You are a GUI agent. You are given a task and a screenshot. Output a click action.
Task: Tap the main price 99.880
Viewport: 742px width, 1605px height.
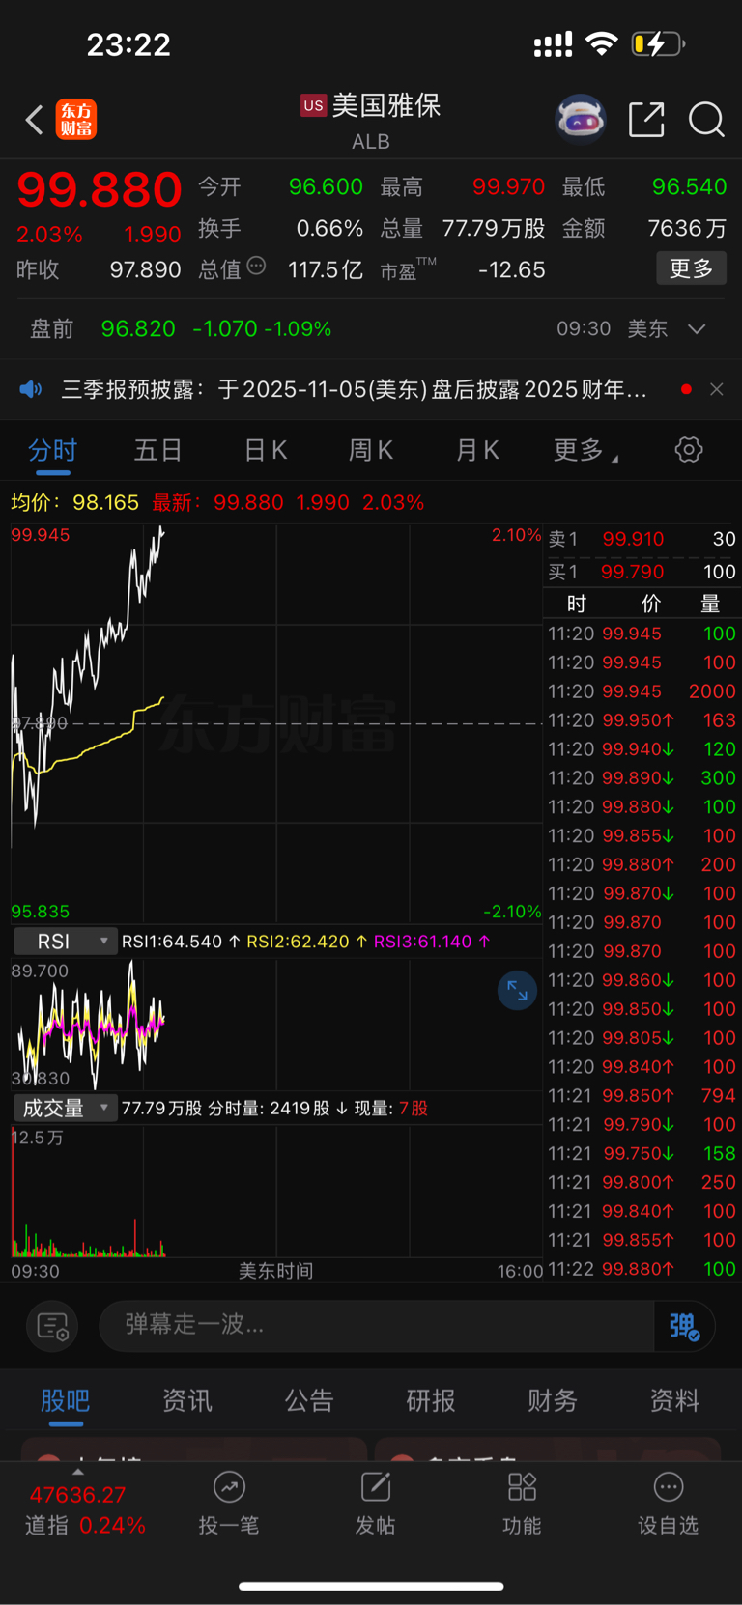point(100,188)
